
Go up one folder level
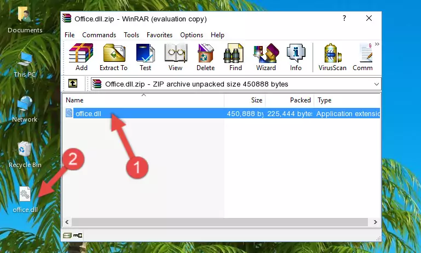[x=73, y=84]
